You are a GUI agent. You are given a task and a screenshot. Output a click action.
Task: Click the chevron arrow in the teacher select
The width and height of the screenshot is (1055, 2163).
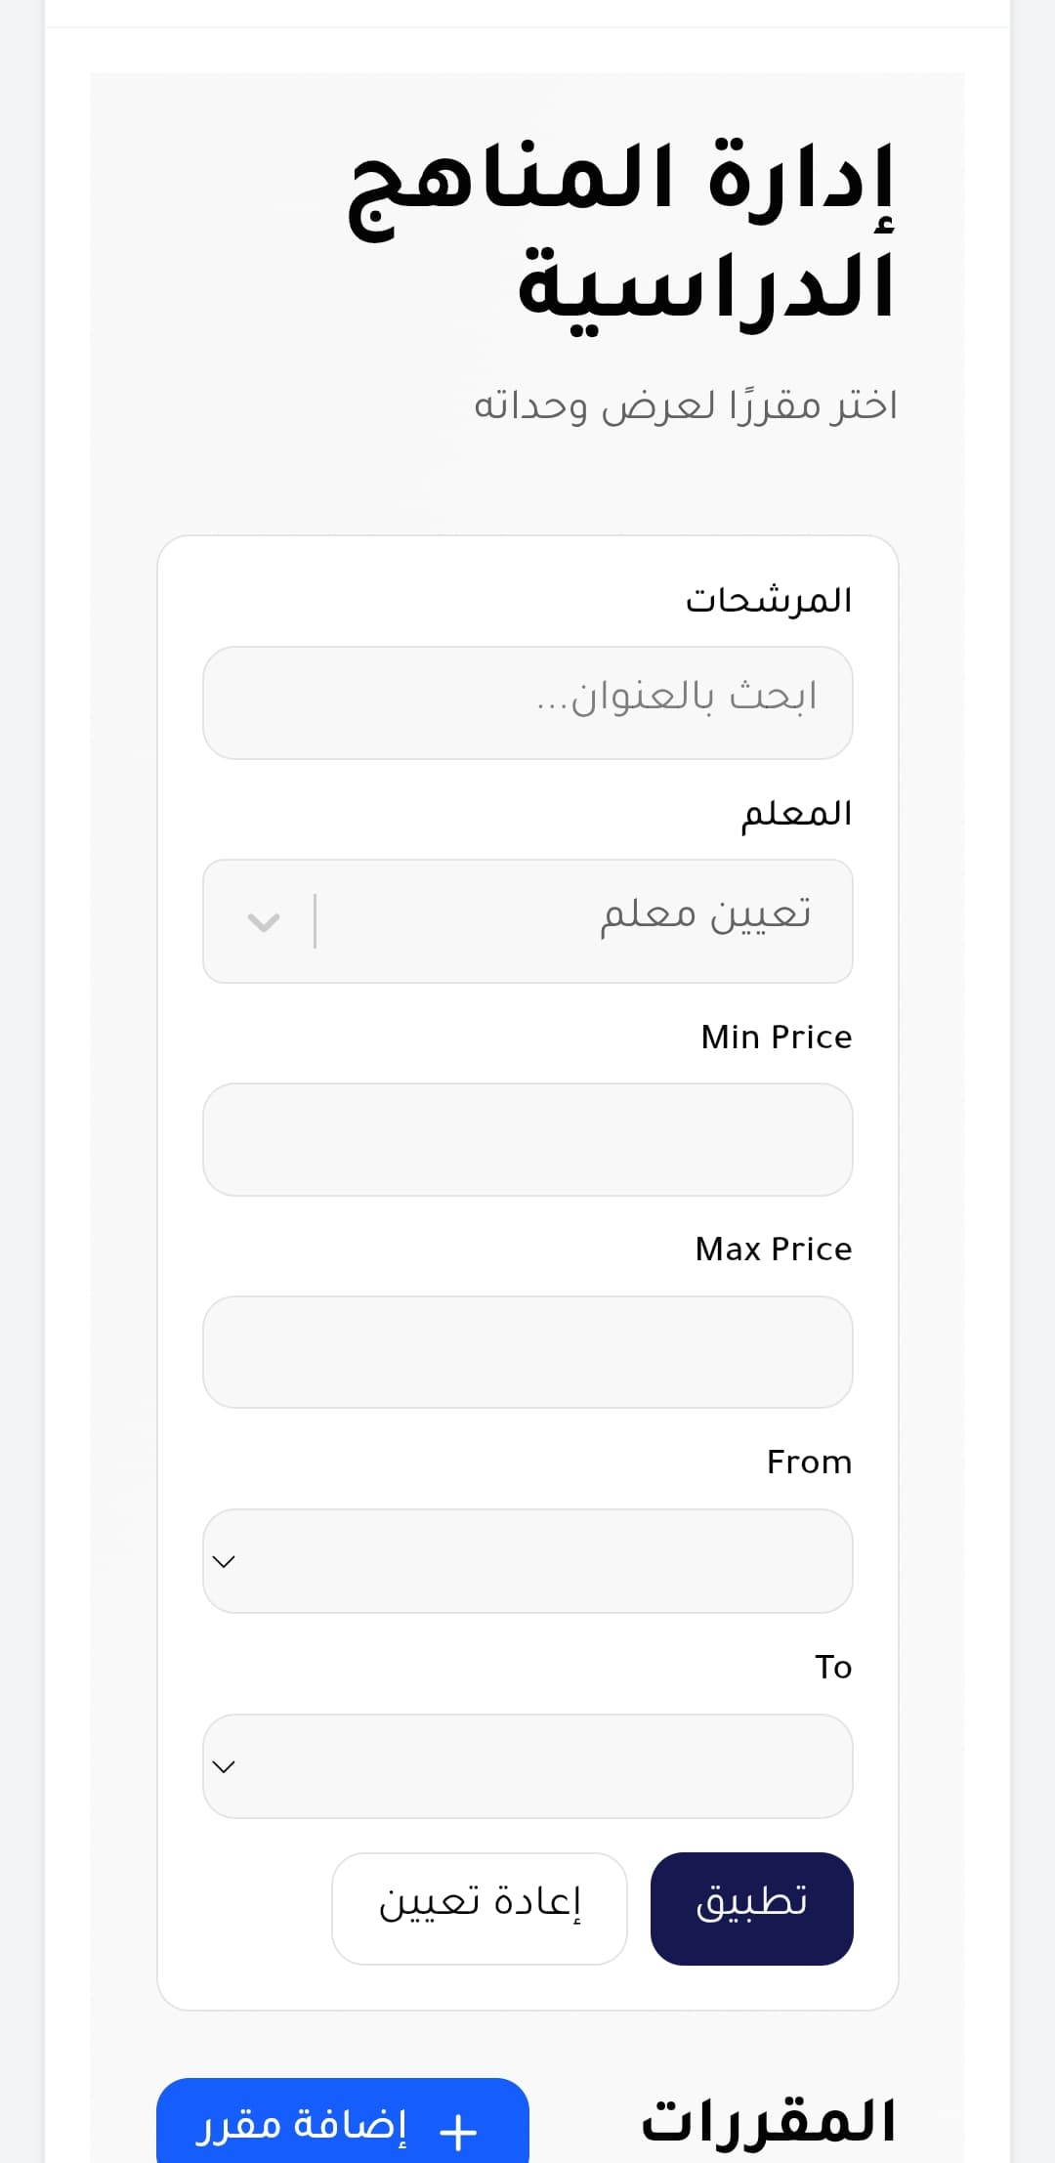[x=264, y=921]
